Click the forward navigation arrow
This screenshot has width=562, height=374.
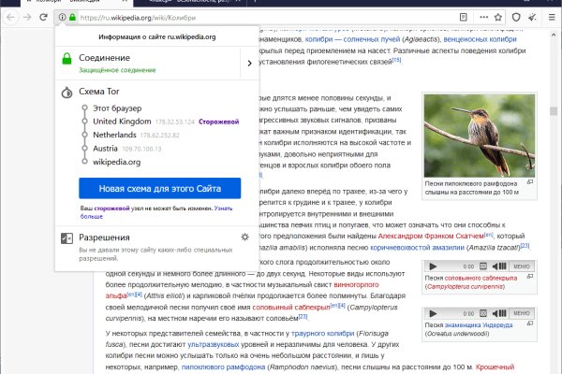coord(28,17)
